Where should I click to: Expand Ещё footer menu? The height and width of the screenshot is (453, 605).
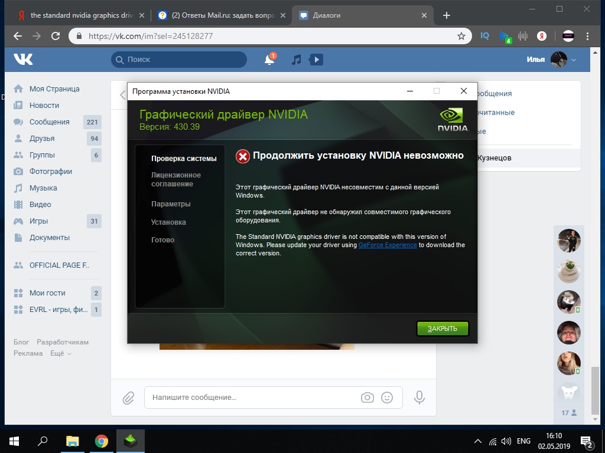tap(61, 353)
